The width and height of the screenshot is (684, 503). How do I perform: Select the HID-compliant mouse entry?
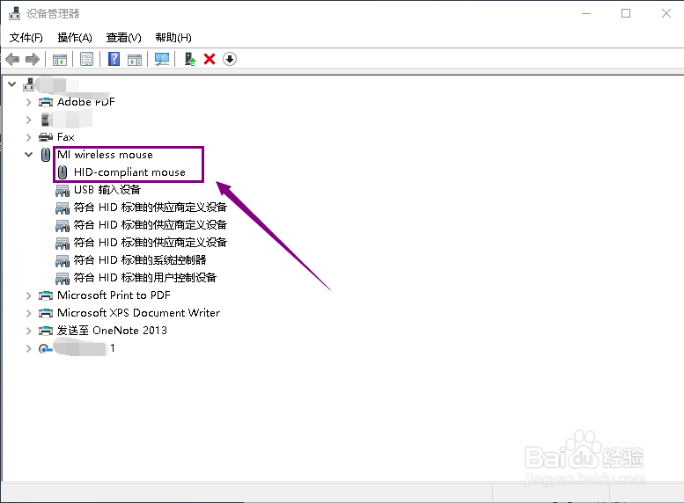coord(129,172)
